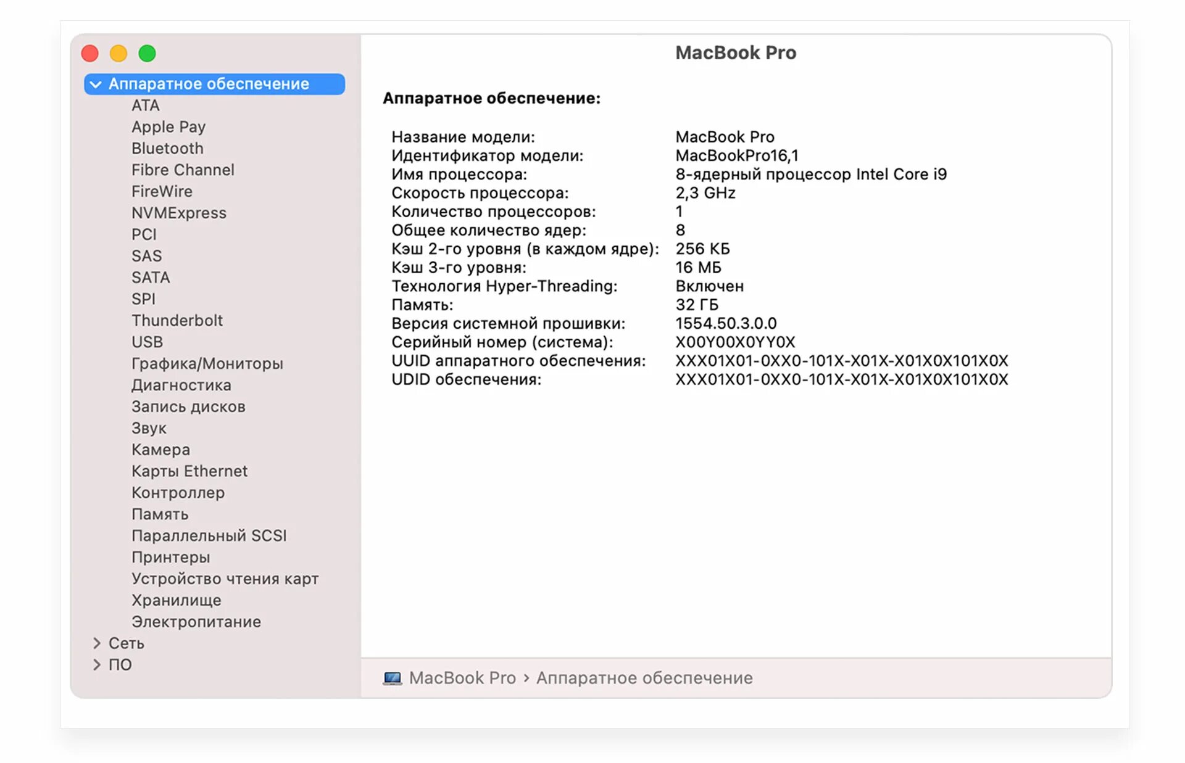Image resolution: width=1185 pixels, height=763 pixels.
Task: Click Apple Pay in the sidebar
Action: [168, 127]
